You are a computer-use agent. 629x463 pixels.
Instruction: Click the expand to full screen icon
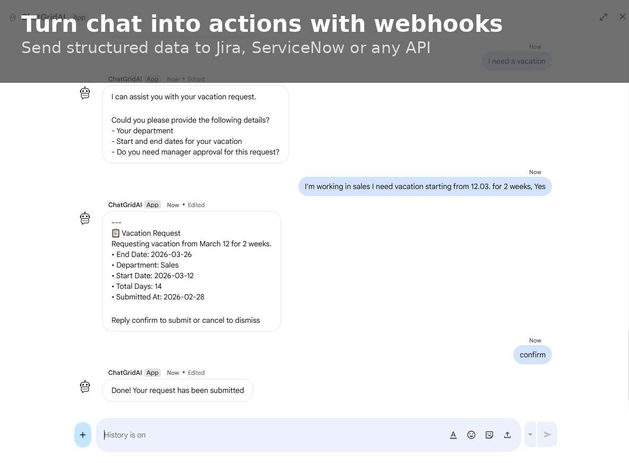(x=604, y=17)
